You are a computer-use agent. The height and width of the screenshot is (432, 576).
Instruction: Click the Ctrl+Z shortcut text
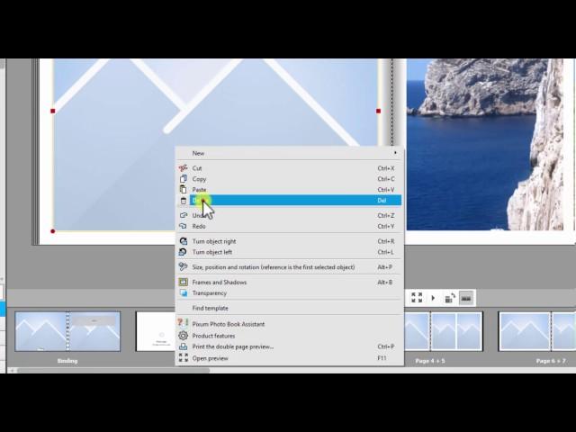[x=386, y=216]
